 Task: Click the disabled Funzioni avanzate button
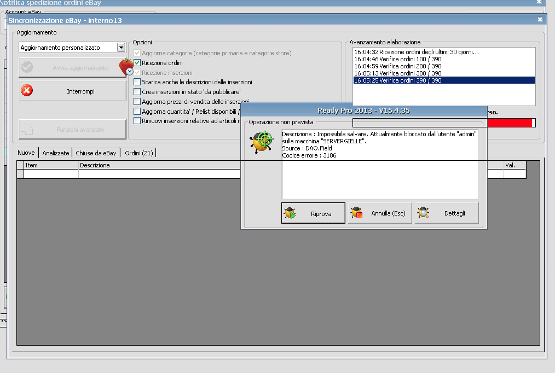[x=73, y=130]
